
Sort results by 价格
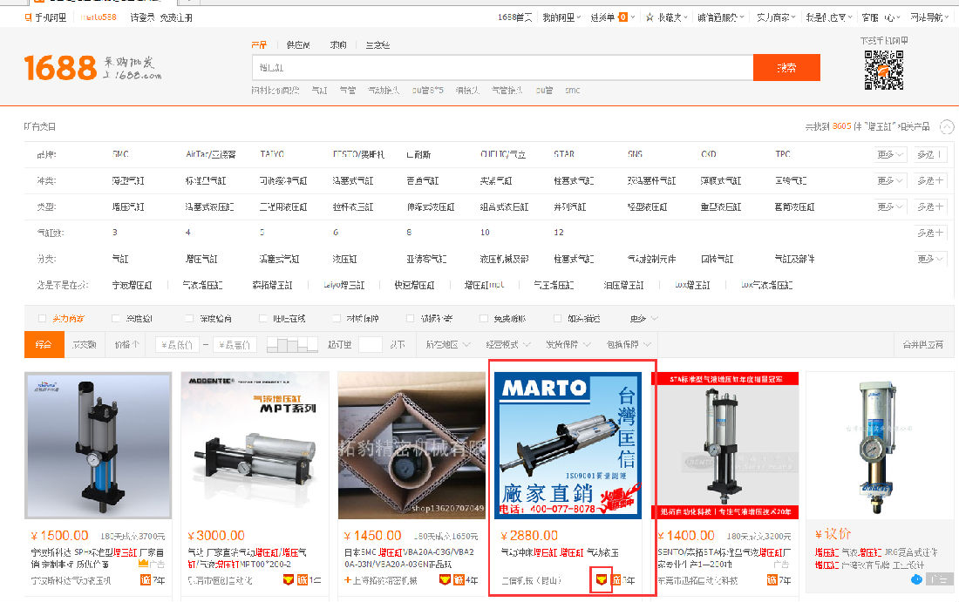(126, 345)
